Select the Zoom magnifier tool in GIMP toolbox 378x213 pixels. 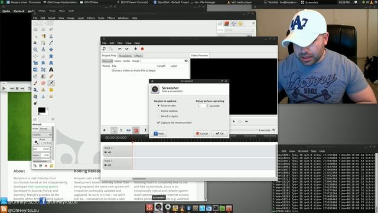tap(35, 50)
